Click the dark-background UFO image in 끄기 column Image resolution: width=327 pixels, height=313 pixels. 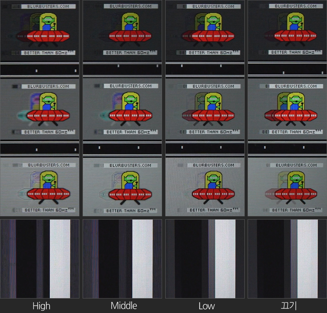tap(287, 31)
